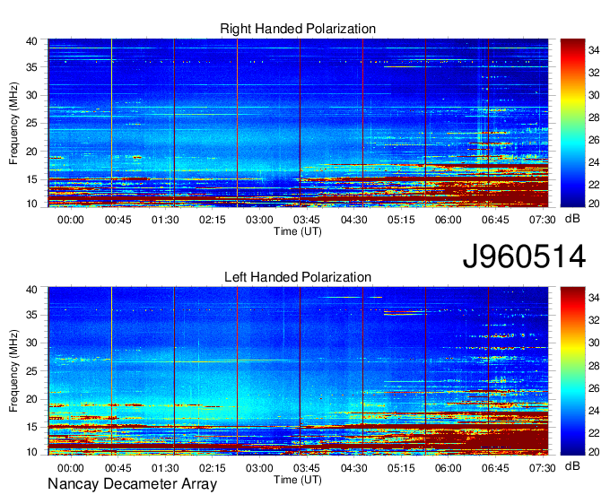
Task: Click the 06:45 time tick under Right Handed plot
Action: click(x=495, y=220)
